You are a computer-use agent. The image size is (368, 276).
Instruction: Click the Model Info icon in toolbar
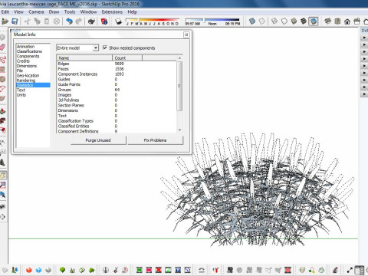104,21
